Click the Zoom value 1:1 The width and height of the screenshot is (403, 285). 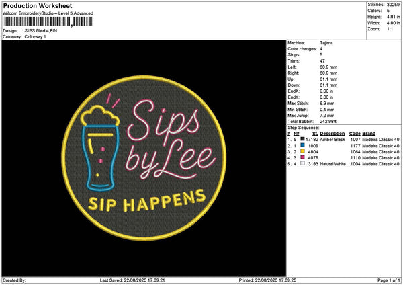(x=390, y=29)
